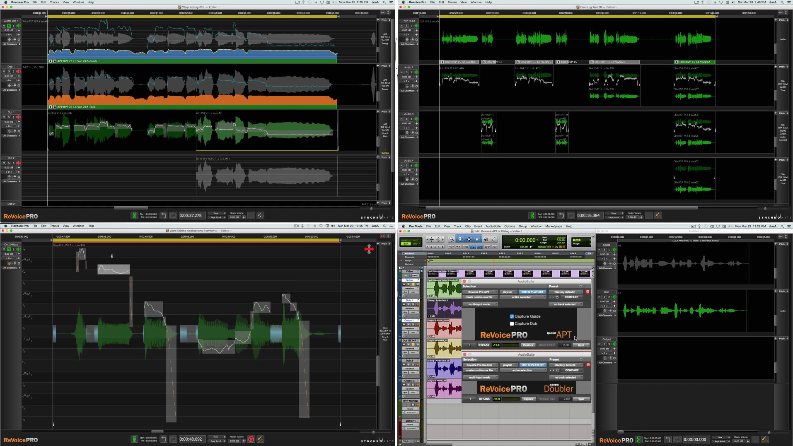Open the Revoice Pro Doubler plug-in selector dropdown
Viewport: 793px width, 446px height.
click(480, 365)
